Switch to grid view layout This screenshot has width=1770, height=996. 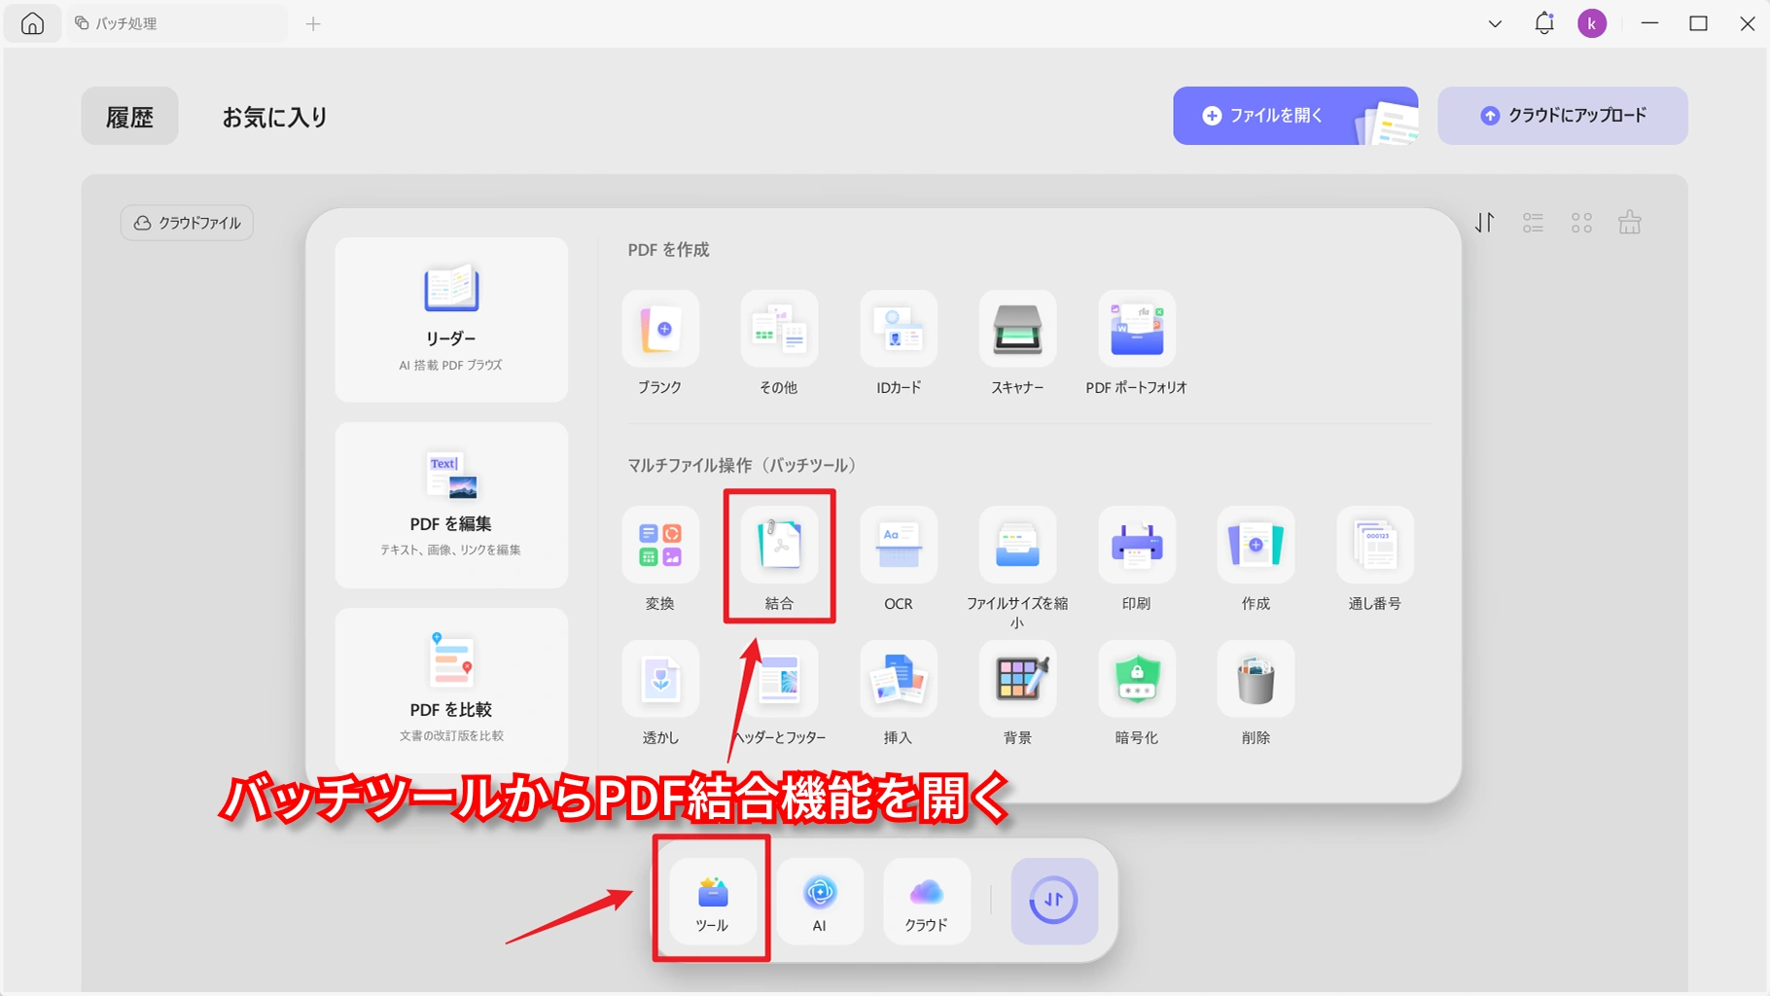[1582, 223]
